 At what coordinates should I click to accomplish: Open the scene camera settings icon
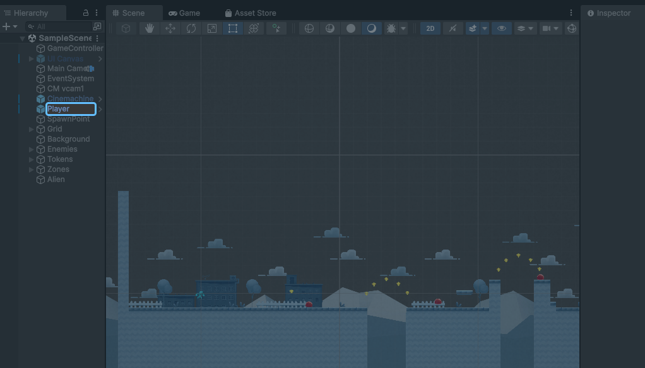pos(548,28)
